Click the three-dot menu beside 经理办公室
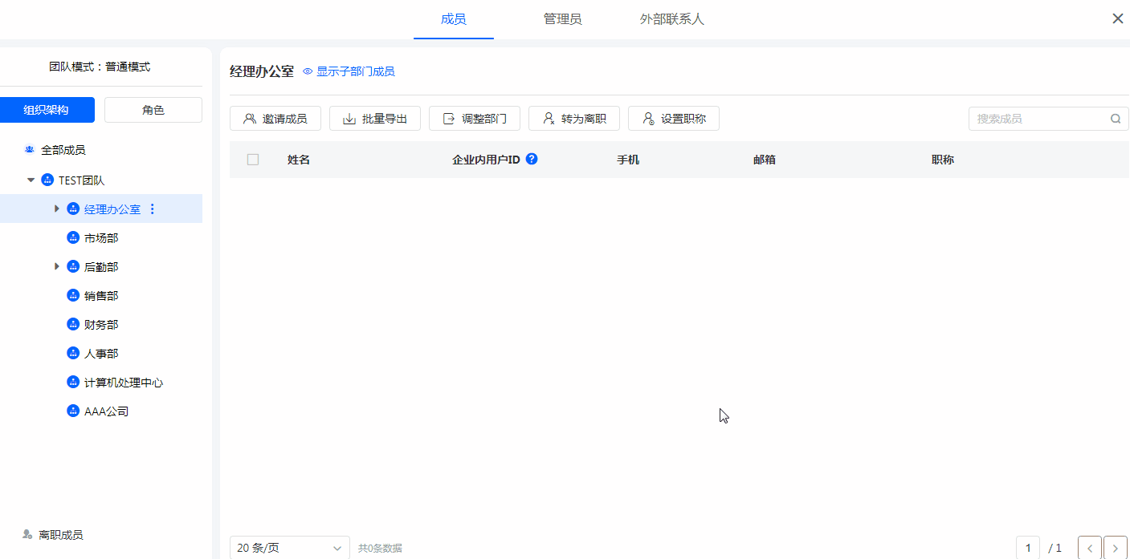Viewport: 1130px width, 559px height. tap(153, 209)
